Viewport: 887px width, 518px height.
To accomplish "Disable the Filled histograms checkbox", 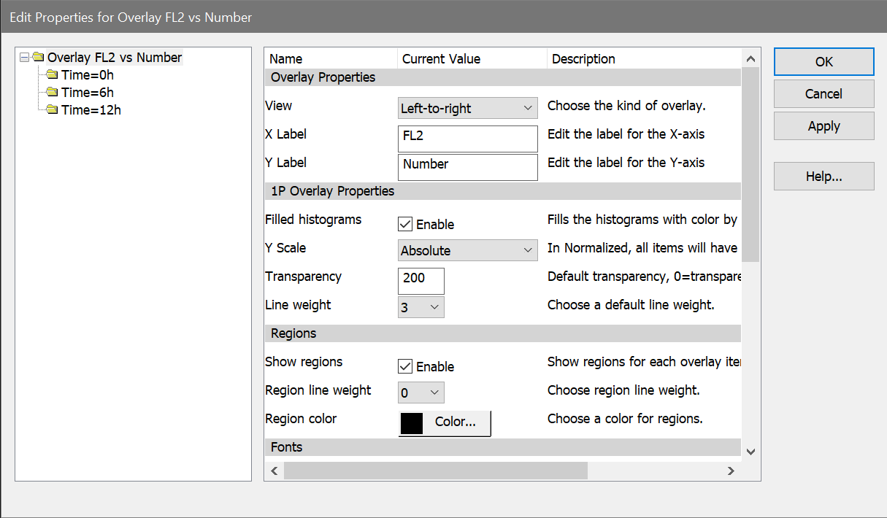I will (405, 225).
